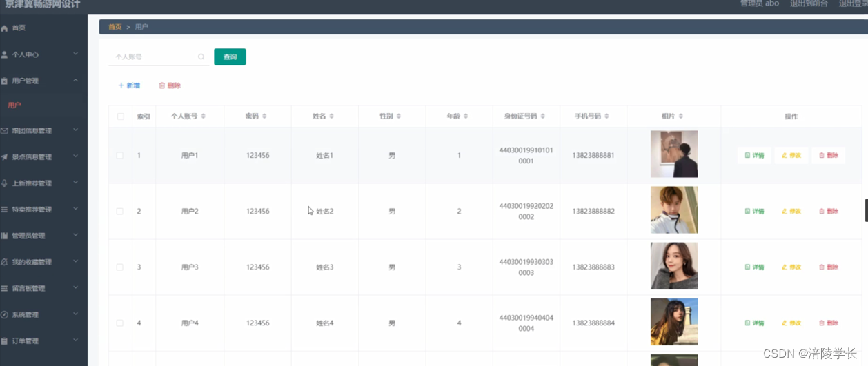Open the photo thumbnail of 用户1
Image resolution: width=868 pixels, height=366 pixels.
[674, 154]
